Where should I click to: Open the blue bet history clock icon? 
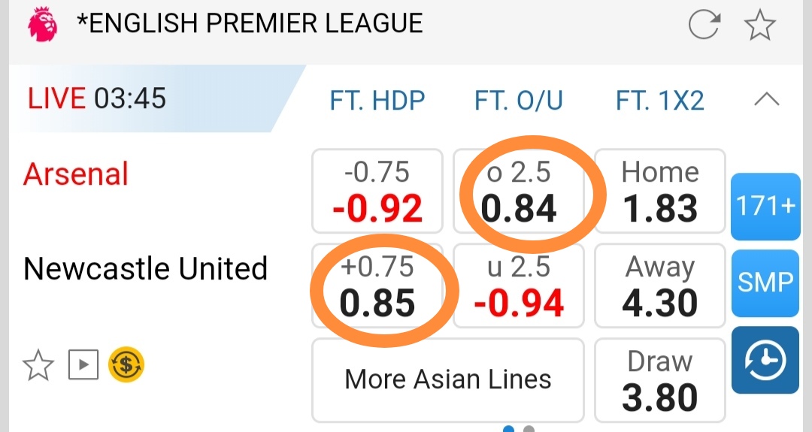tap(765, 361)
